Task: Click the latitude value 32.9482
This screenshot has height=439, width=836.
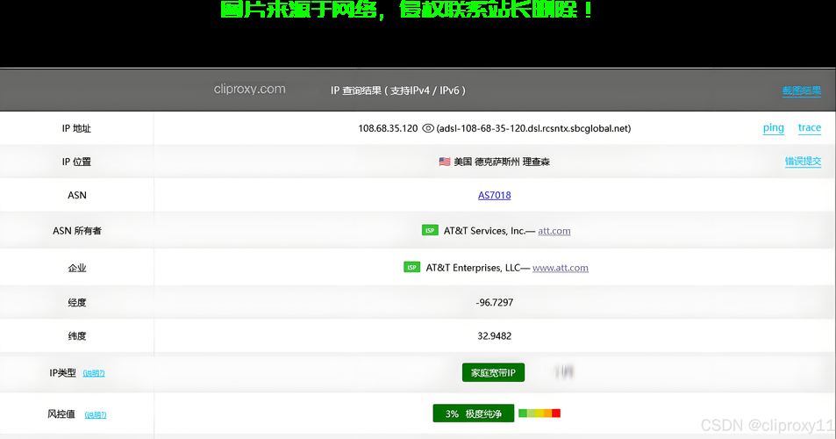Action: pyautogui.click(x=494, y=336)
